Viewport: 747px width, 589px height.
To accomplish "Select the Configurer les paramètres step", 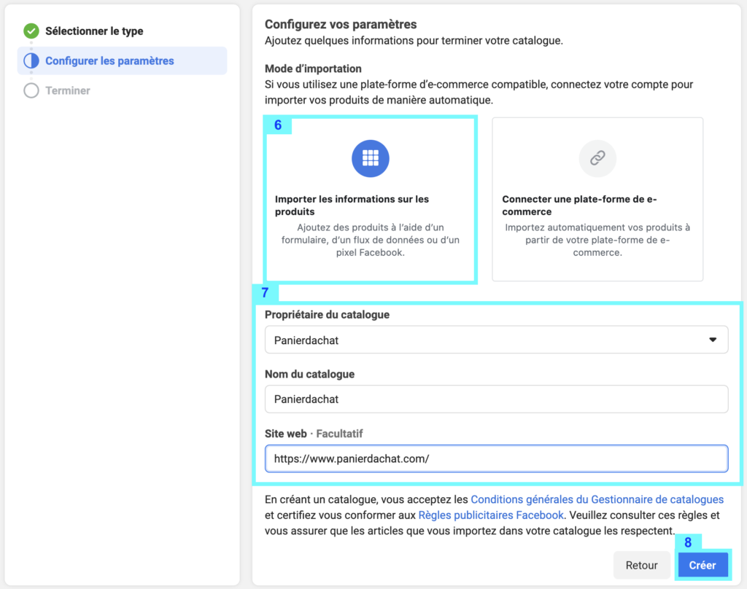I will (122, 61).
